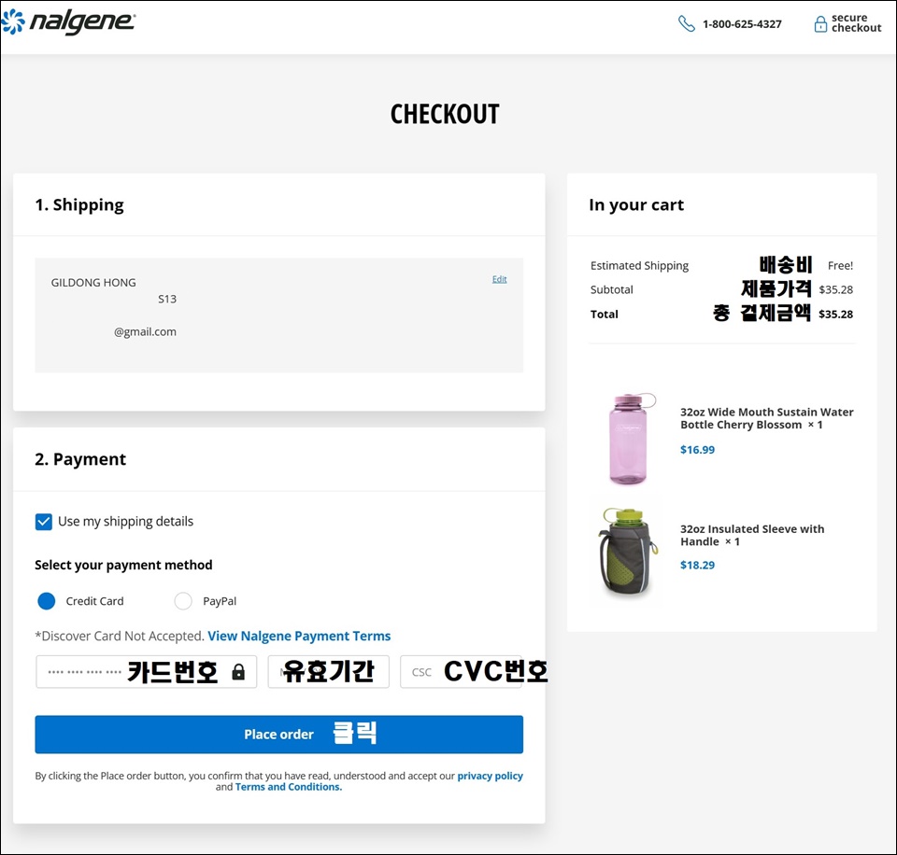This screenshot has width=897, height=855.
Task: Click the Free! shipping value
Action: [840, 266]
